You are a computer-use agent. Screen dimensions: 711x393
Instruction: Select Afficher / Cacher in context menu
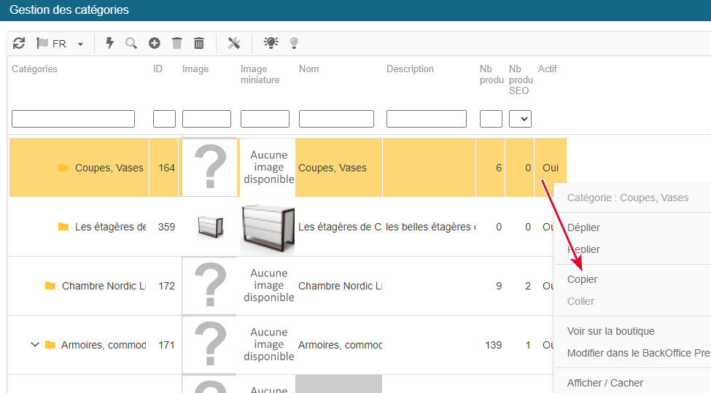tap(605, 383)
